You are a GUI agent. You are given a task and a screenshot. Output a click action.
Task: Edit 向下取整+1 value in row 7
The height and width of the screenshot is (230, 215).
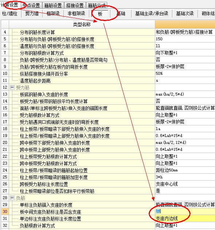click(185, 53)
